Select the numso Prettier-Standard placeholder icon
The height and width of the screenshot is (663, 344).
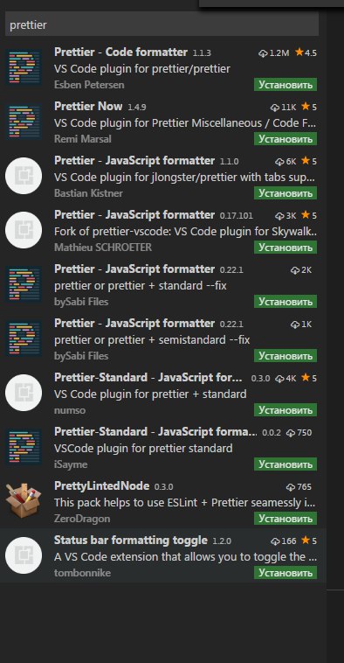(x=24, y=393)
